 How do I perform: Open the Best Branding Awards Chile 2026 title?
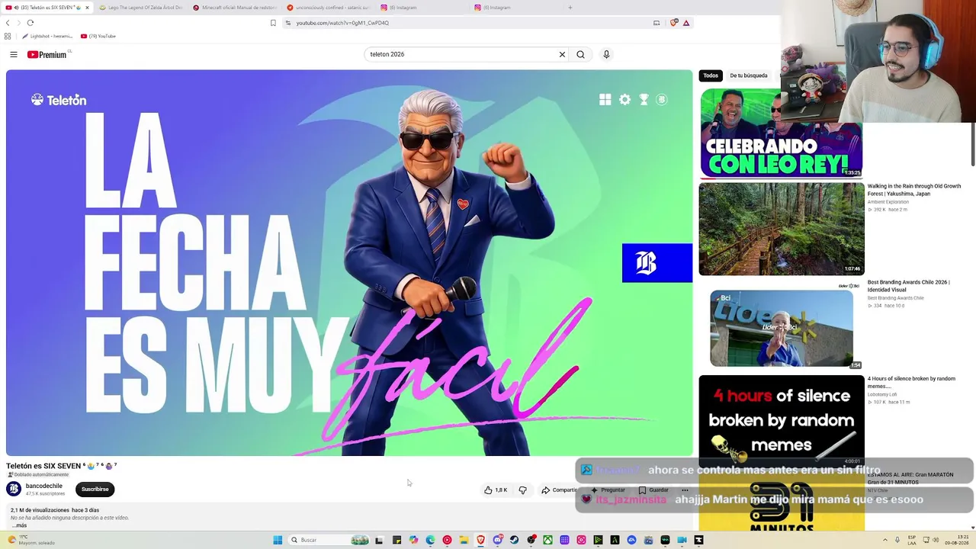[909, 286]
